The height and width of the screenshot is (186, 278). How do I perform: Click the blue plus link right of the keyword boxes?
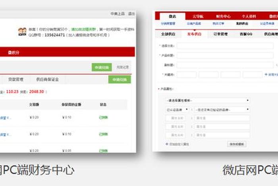click(271, 74)
